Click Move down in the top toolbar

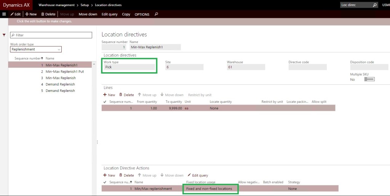click(88, 14)
